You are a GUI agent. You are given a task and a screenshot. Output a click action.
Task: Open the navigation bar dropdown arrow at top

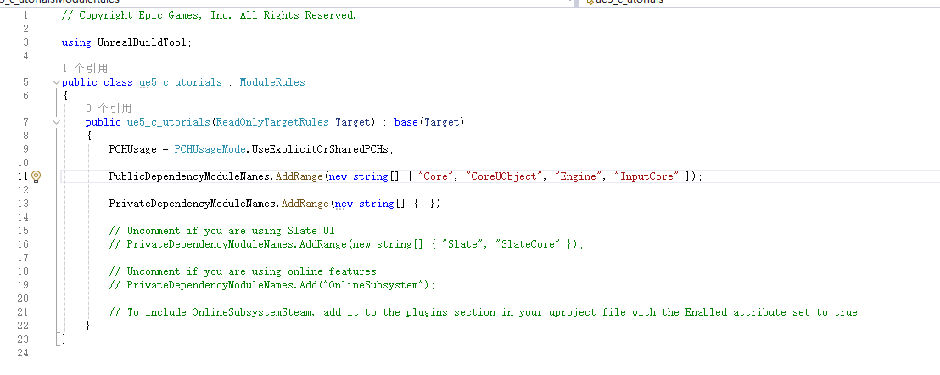(x=569, y=3)
